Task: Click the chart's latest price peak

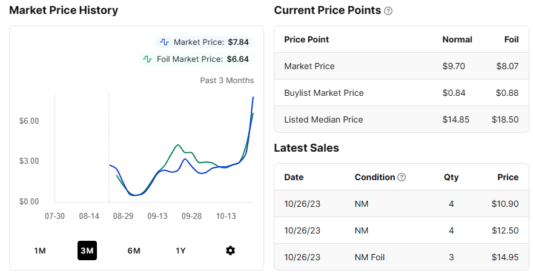Action: pos(253,97)
